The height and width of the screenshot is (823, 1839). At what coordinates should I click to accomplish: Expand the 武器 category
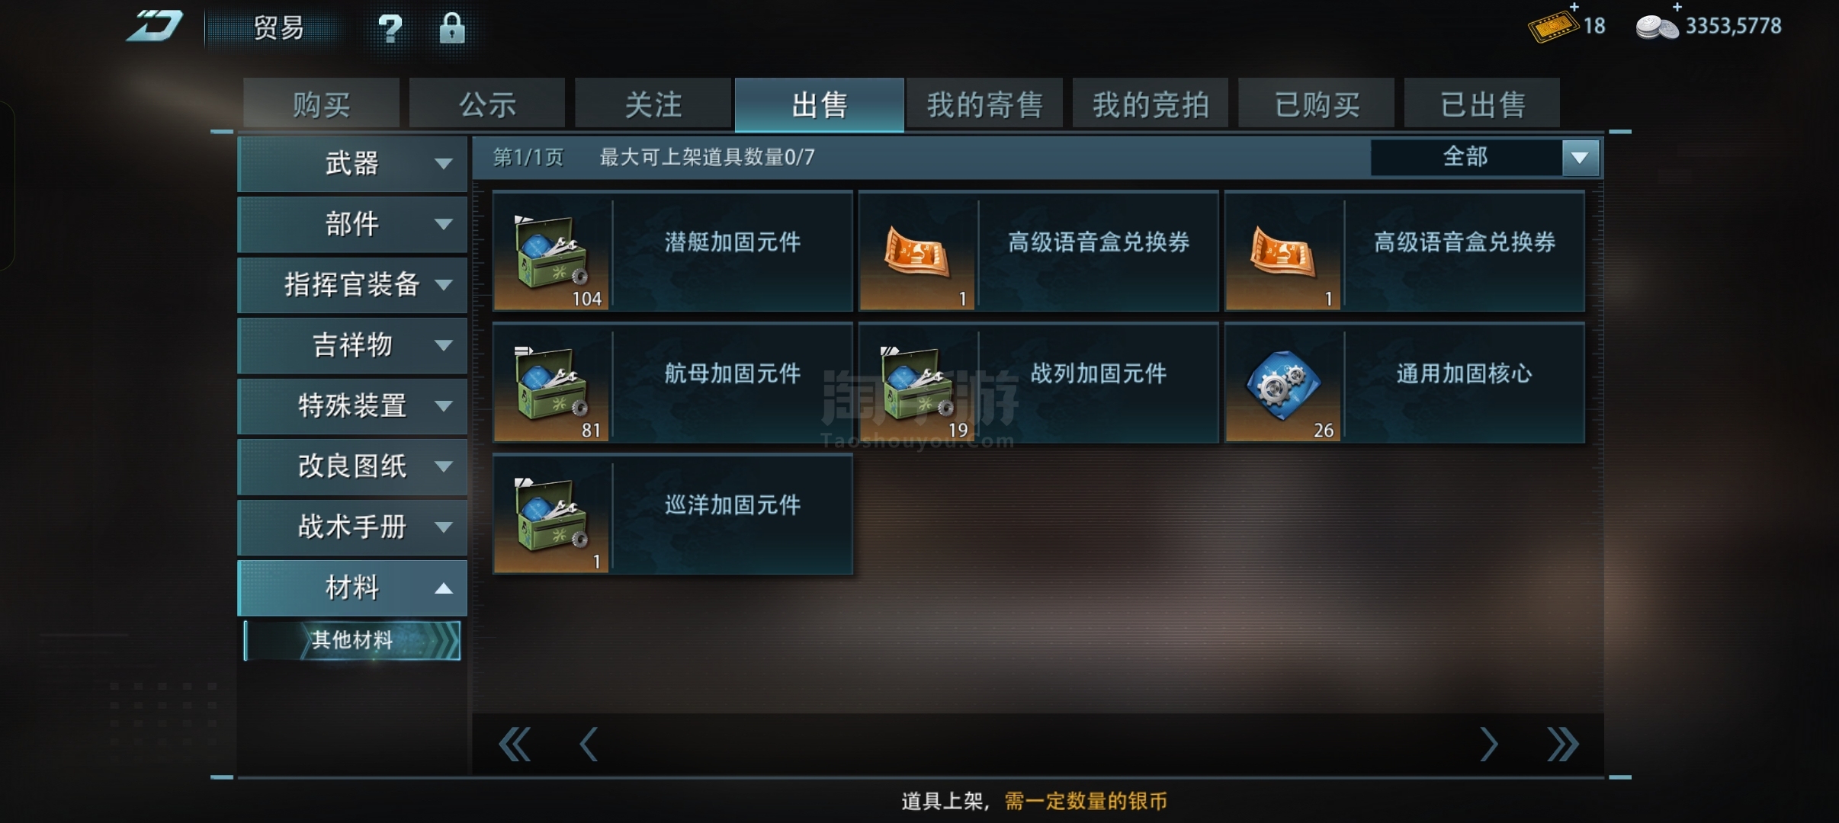pyautogui.click(x=352, y=164)
